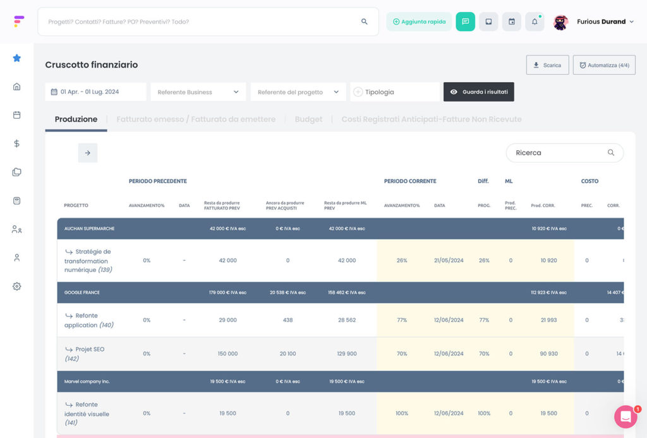This screenshot has width=647, height=438.
Task: Click the arrow button above the table
Action: tap(87, 153)
